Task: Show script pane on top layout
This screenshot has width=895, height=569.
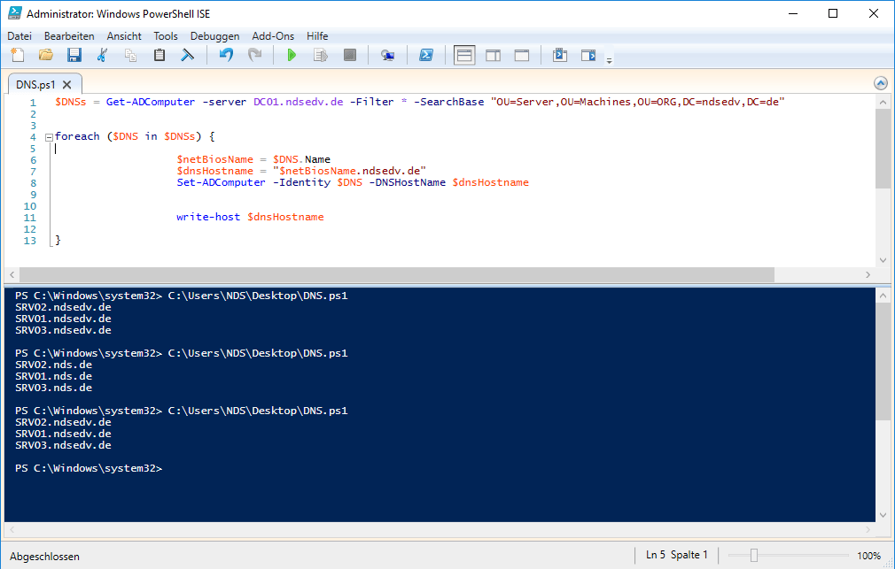Action: [x=464, y=56]
